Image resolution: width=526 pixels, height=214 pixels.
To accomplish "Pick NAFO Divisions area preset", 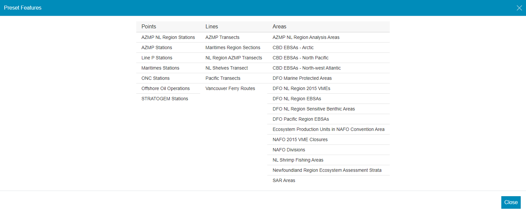I will pos(329,150).
